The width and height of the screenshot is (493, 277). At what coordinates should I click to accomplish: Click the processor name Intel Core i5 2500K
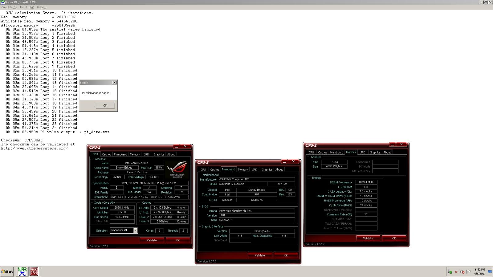pos(136,163)
